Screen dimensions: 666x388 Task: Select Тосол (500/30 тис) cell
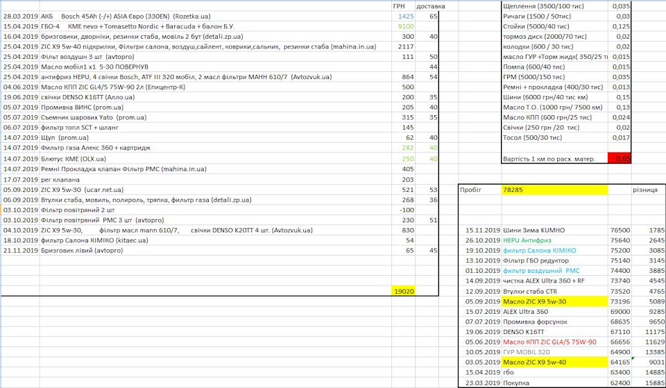pos(555,137)
